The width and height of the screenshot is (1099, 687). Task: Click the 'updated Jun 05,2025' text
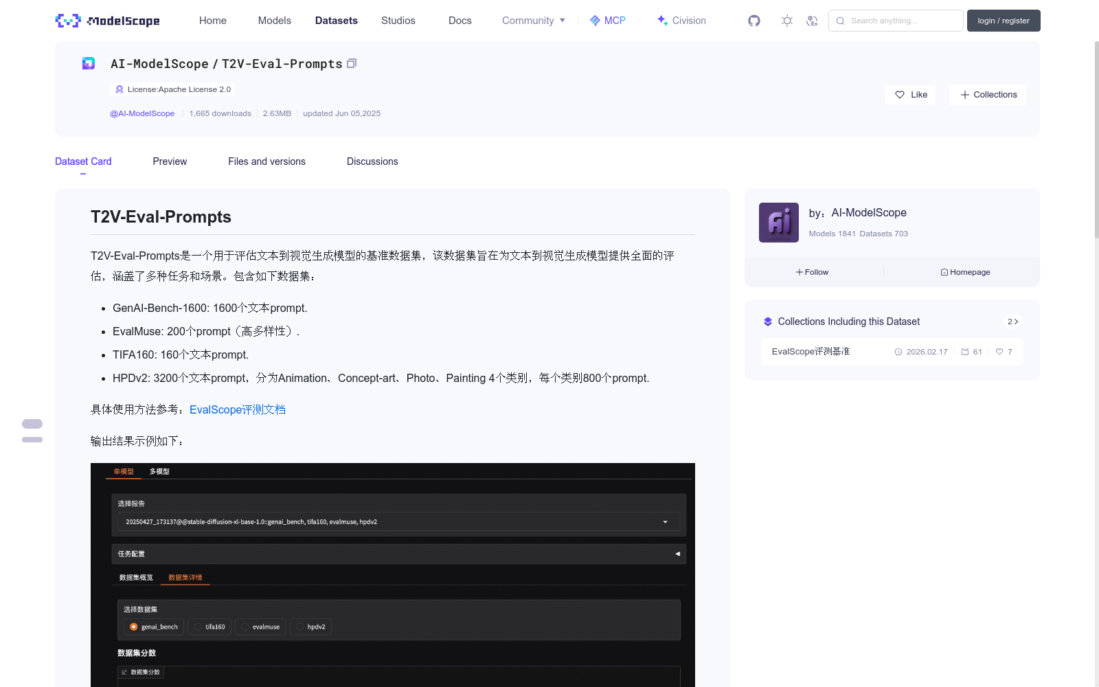coord(341,113)
